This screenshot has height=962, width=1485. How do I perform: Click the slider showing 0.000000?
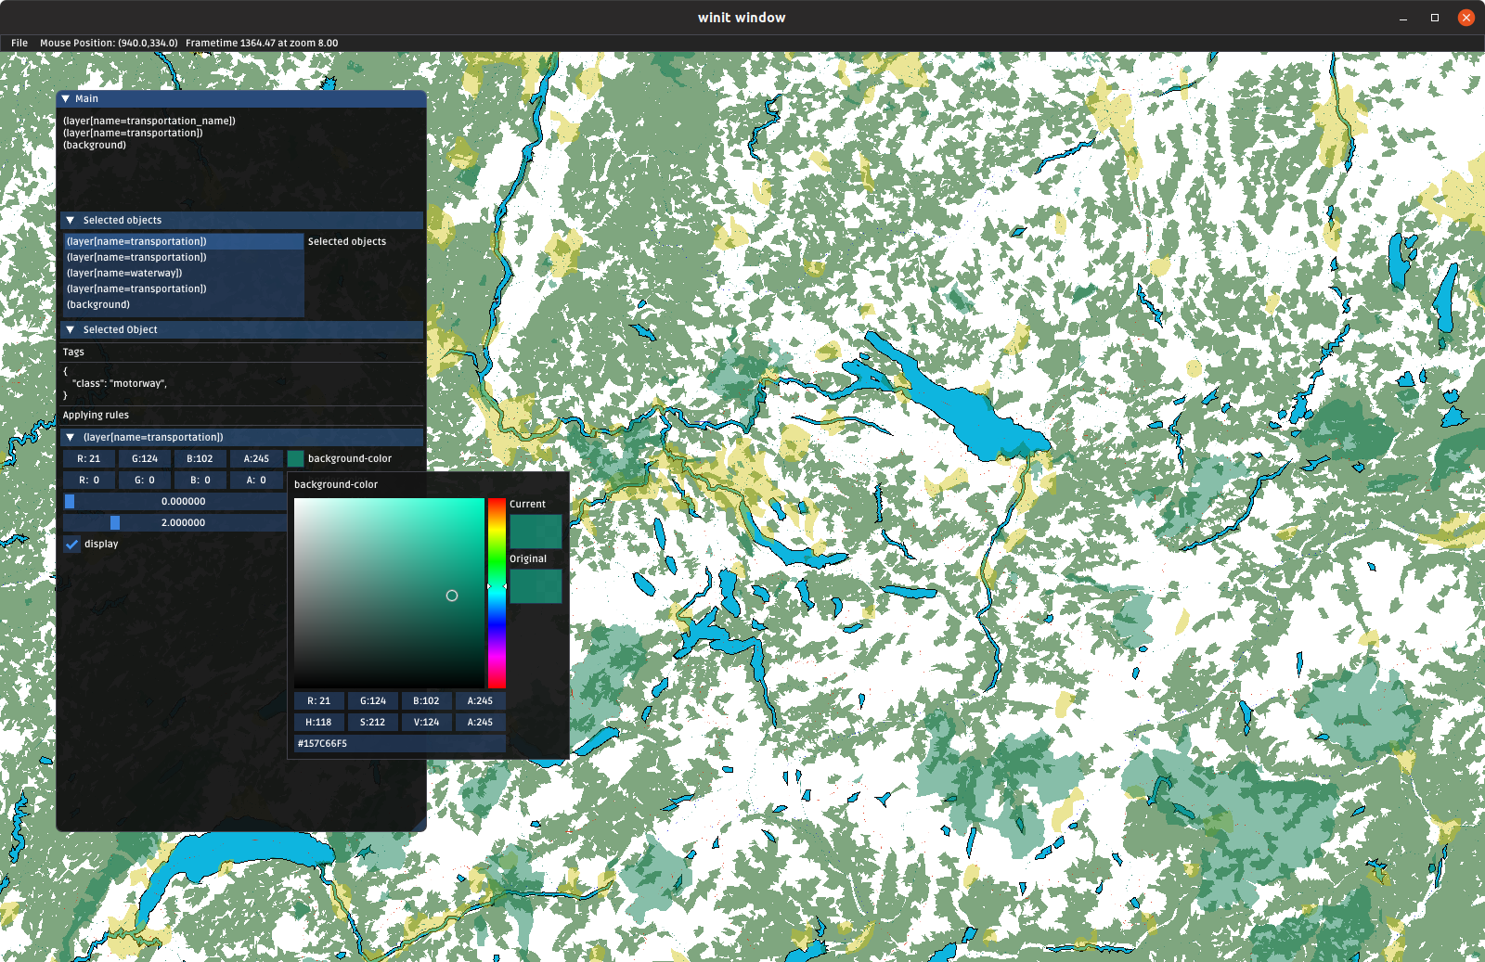[x=174, y=501]
